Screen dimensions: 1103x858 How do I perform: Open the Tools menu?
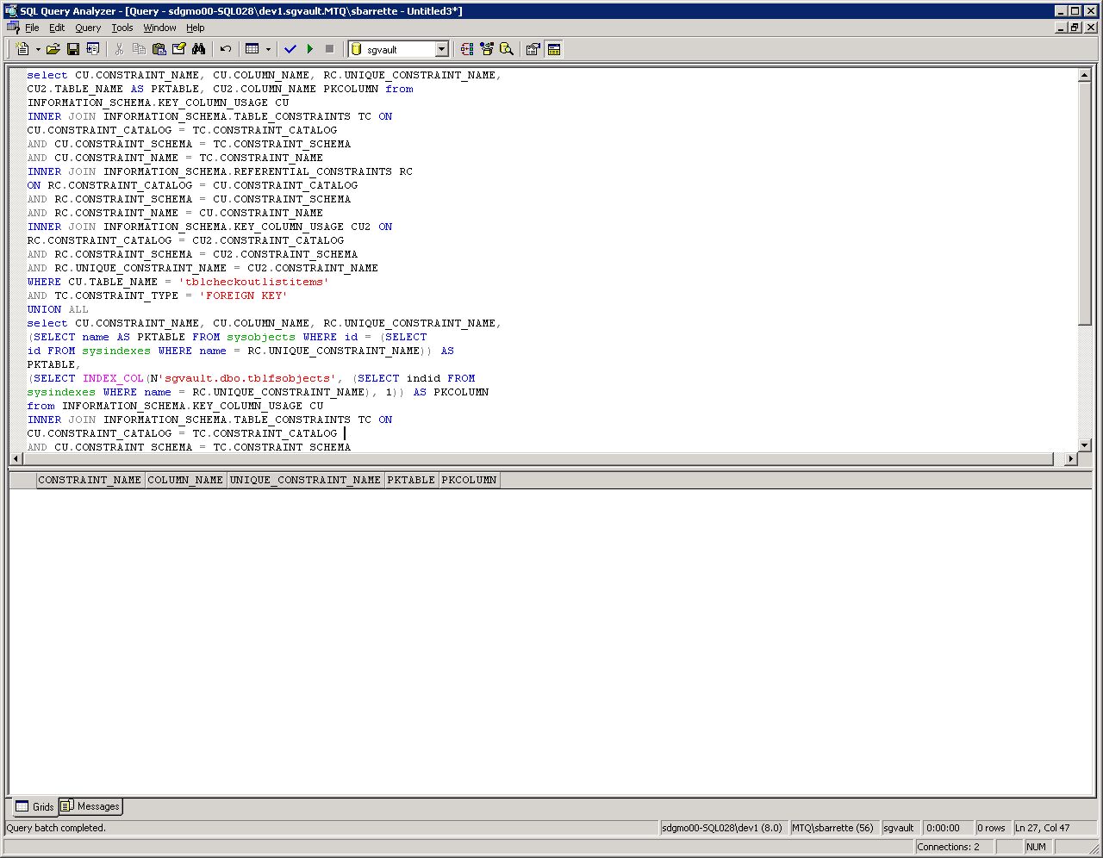[x=122, y=28]
